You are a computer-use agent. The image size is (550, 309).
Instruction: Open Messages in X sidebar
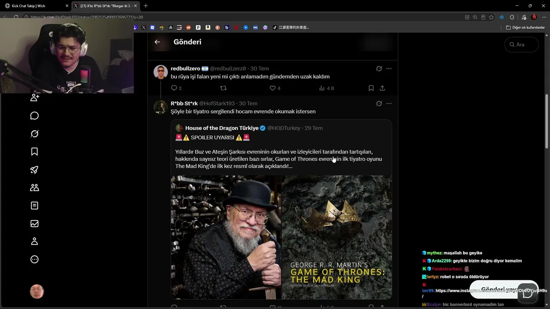tap(35, 116)
